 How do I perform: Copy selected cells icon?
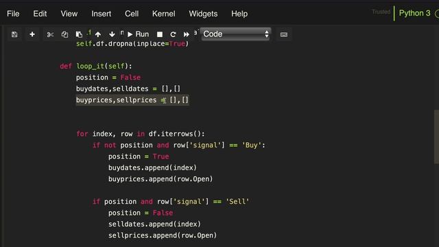coord(64,34)
